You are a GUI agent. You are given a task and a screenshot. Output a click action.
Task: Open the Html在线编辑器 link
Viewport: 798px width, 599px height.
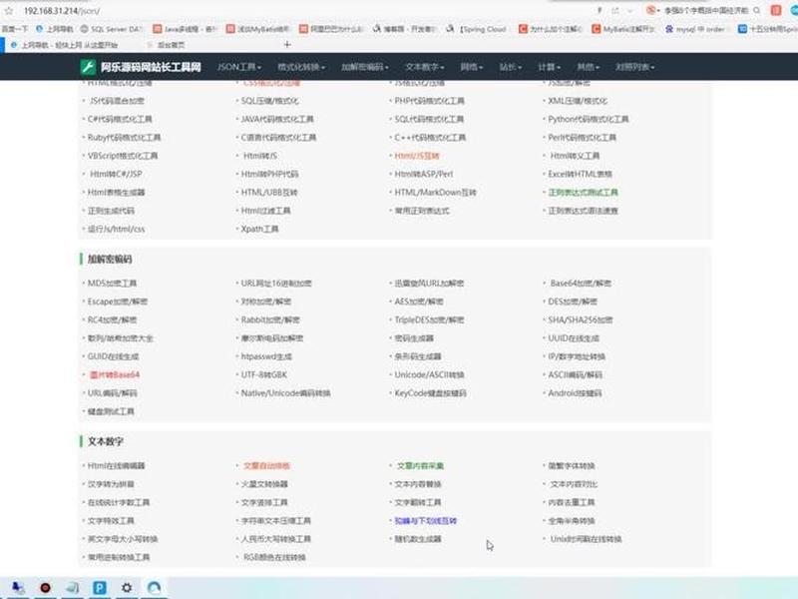click(116, 465)
